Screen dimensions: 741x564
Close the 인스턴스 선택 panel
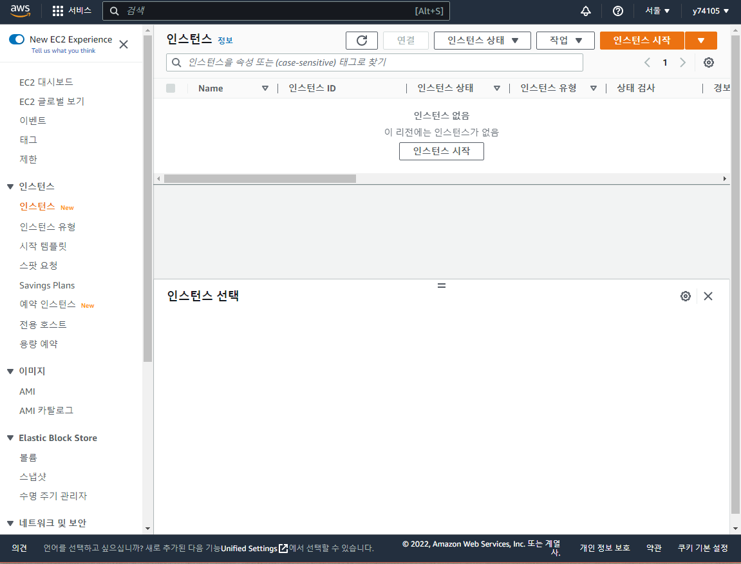click(708, 296)
